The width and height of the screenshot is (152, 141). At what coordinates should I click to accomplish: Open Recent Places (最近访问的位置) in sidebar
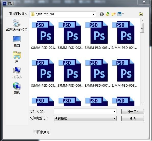17,25
